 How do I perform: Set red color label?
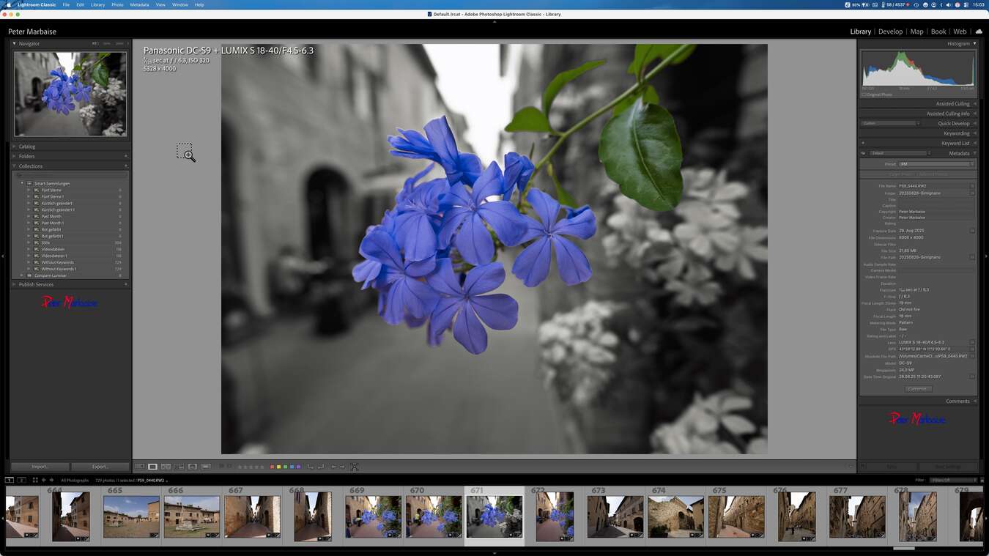[x=272, y=467]
